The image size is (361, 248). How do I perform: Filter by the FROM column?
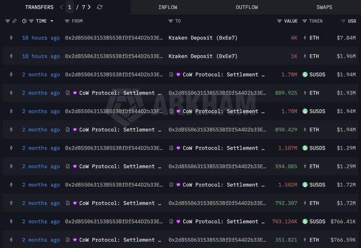(67, 21)
